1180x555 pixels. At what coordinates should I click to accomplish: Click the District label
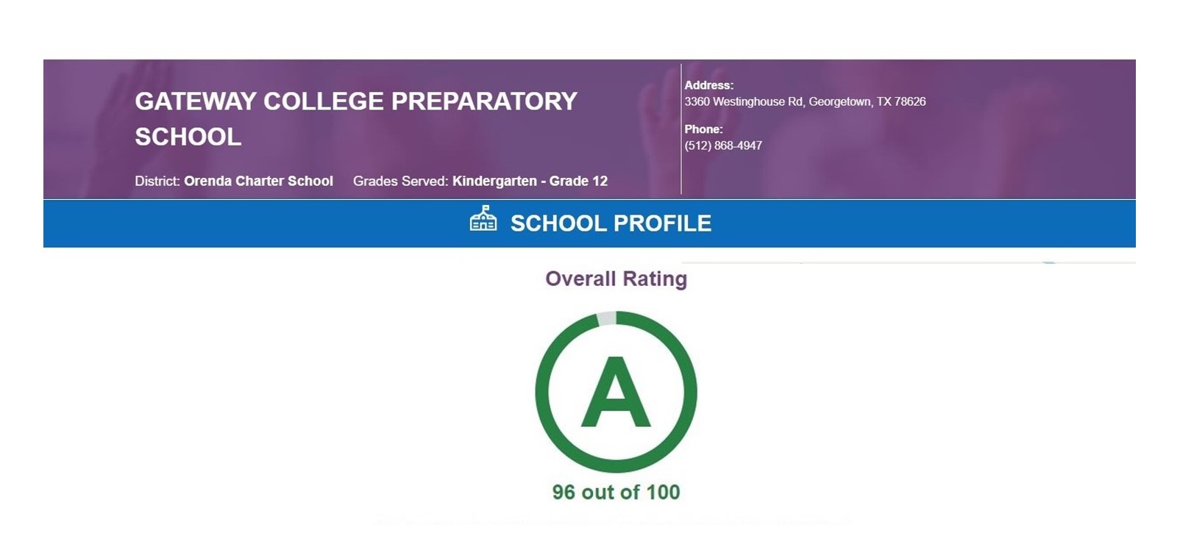click(x=157, y=181)
